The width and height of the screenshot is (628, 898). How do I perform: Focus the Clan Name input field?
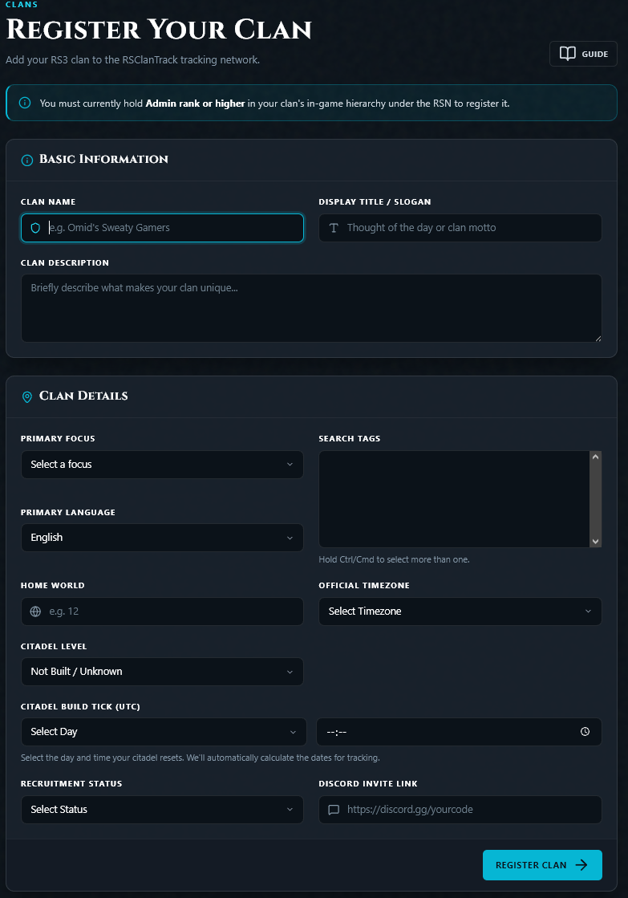(162, 228)
